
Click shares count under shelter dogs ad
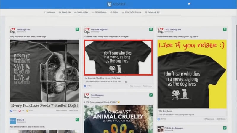coord(73,111)
